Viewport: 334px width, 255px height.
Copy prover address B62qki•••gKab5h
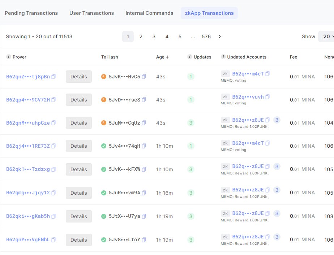click(53, 216)
